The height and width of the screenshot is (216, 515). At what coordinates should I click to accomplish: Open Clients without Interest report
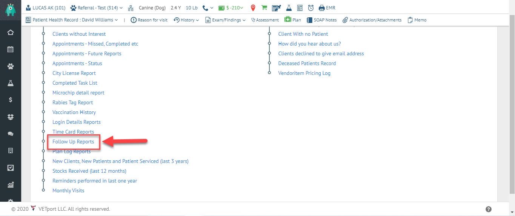point(79,34)
